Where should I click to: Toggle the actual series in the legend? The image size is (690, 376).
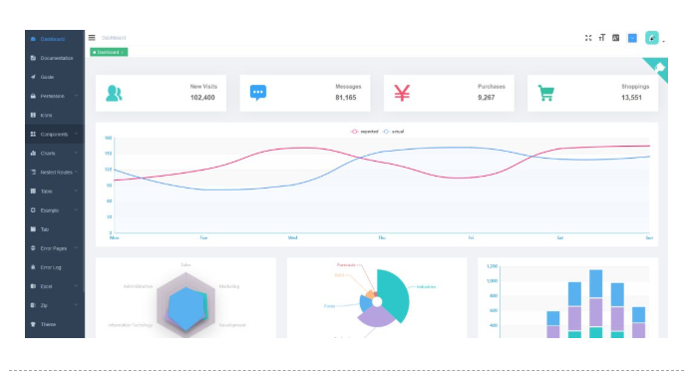pos(394,132)
